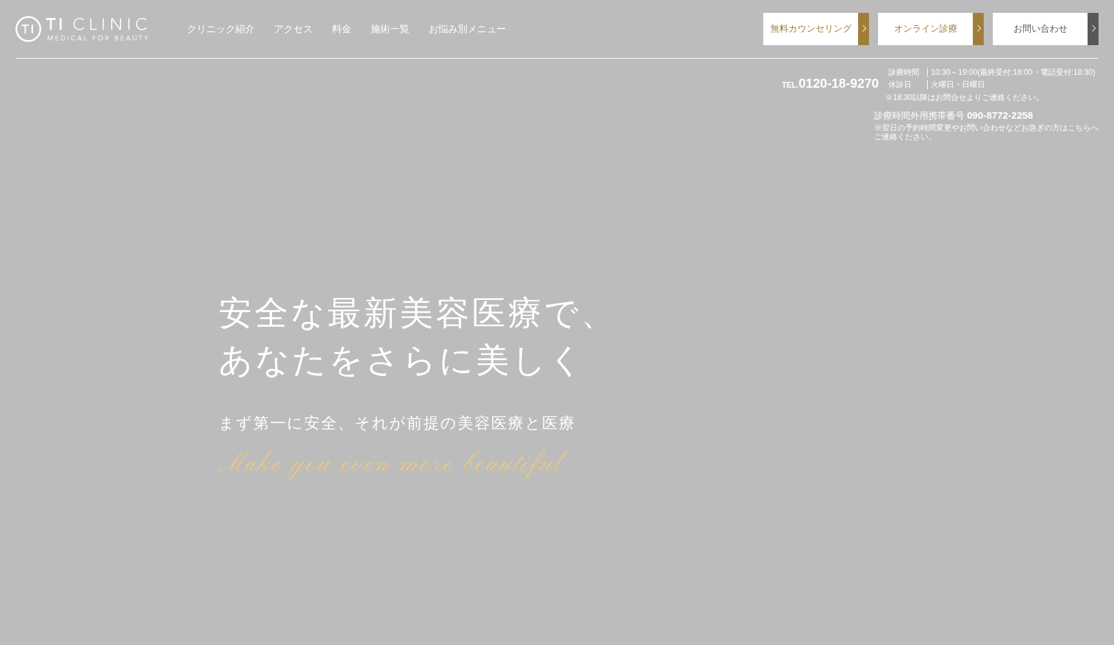Click the dark arrow strip next to お問い合わせ
The height and width of the screenshot is (645, 1114).
click(x=1094, y=28)
